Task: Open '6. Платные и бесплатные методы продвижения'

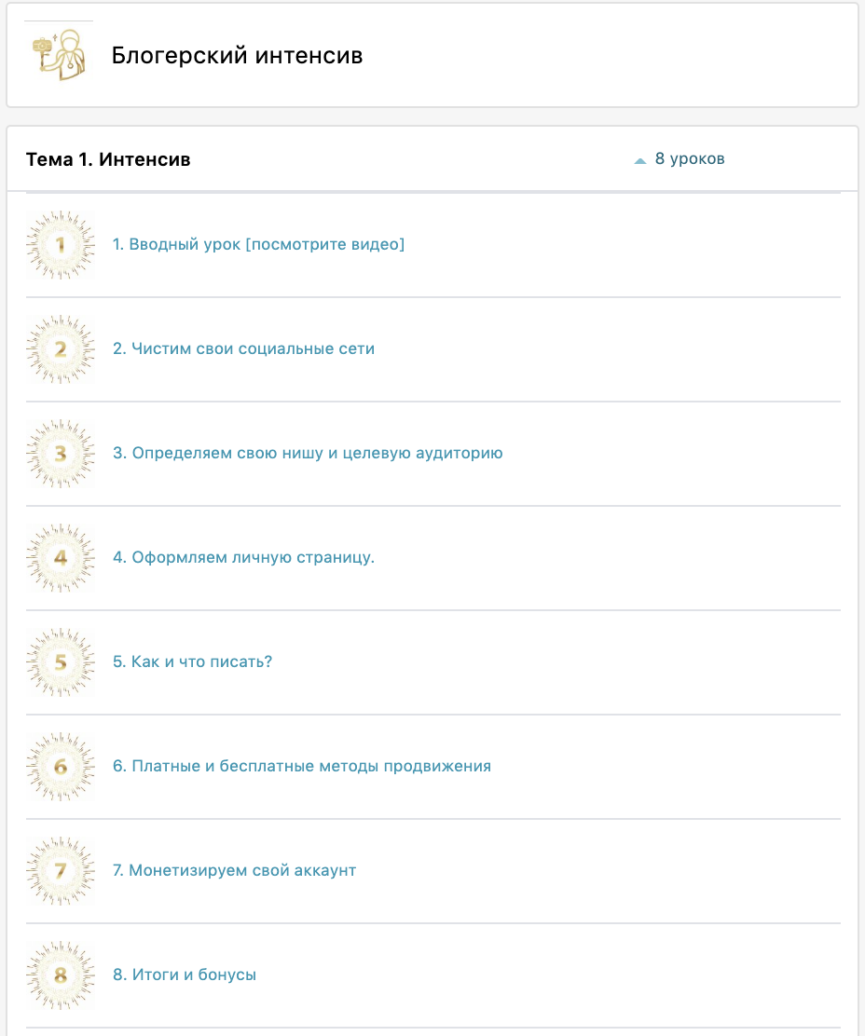Action: click(x=302, y=767)
